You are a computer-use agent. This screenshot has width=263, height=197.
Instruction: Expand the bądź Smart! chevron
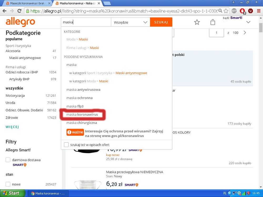point(248,22)
